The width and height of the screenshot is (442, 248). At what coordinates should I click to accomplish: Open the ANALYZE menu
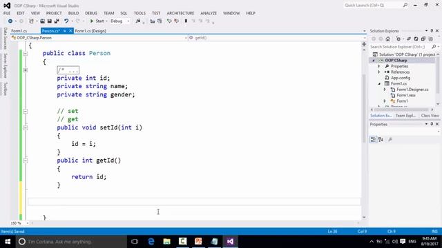pos(209,13)
